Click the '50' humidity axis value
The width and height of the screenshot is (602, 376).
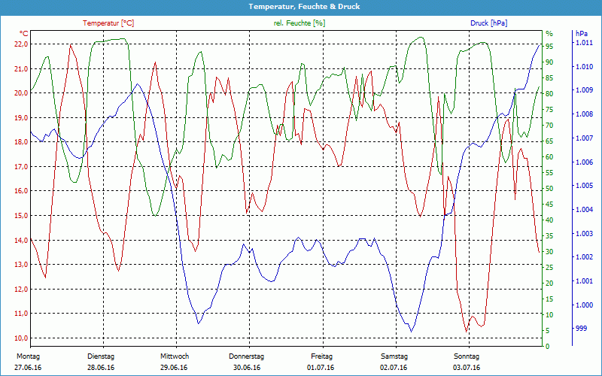point(549,189)
